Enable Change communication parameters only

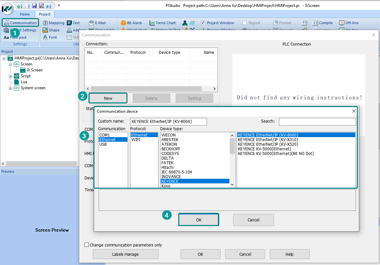86,245
